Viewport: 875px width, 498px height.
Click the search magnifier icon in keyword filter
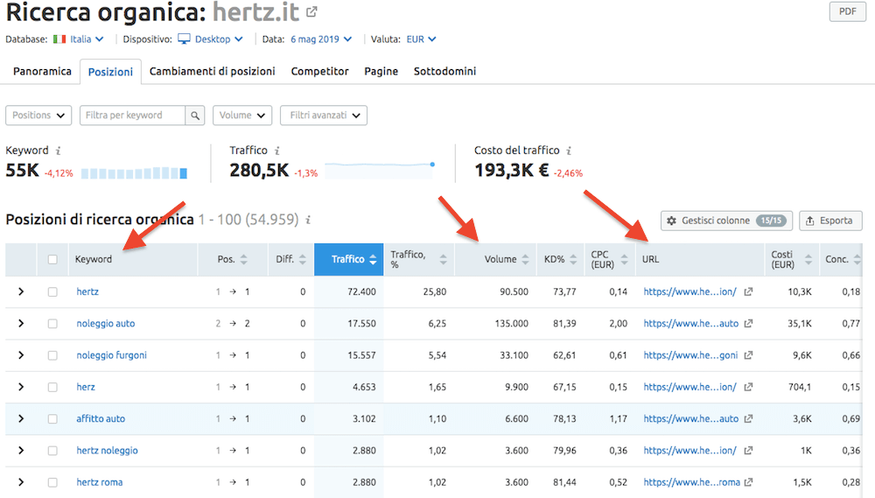tap(195, 116)
